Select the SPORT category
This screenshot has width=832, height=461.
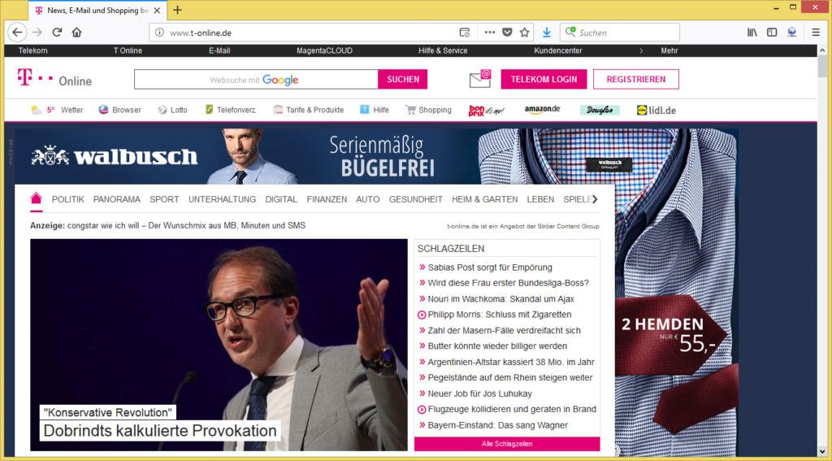click(x=164, y=199)
